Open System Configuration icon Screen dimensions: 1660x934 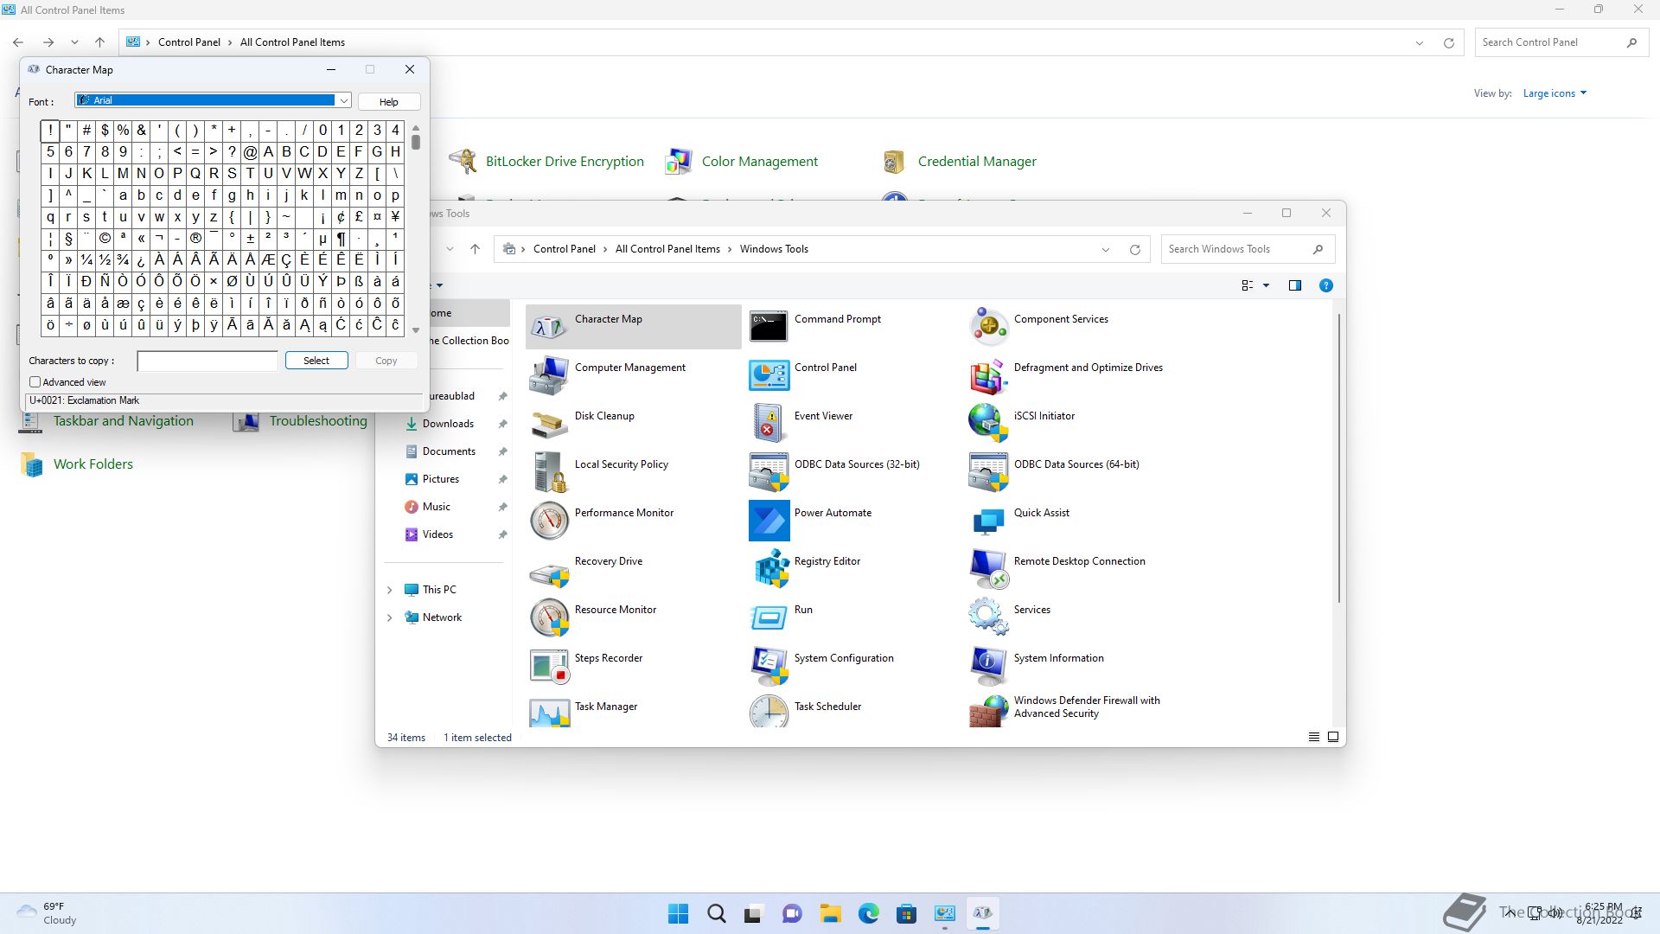[769, 666]
